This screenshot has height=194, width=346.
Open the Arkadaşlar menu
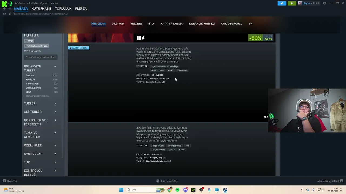pos(32,4)
